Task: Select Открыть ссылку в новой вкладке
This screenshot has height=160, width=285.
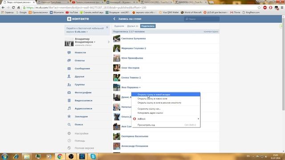Action: coord(166,95)
